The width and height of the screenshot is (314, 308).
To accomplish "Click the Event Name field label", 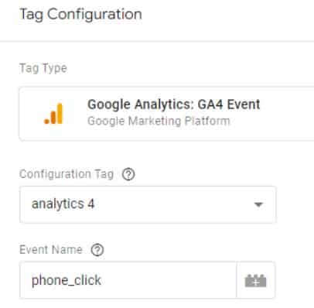I will 51,250.
